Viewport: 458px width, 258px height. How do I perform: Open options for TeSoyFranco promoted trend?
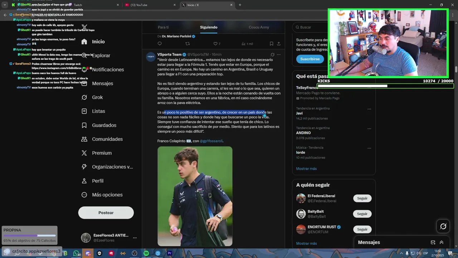(x=369, y=88)
